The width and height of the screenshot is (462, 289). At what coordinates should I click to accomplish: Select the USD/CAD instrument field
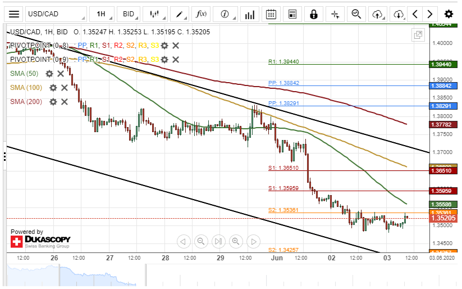click(56, 14)
